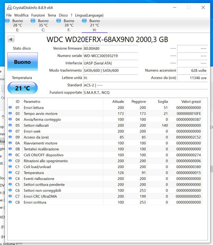Close the CrystalDiskInfo window
The height and width of the screenshot is (245, 213).
click(203, 7)
